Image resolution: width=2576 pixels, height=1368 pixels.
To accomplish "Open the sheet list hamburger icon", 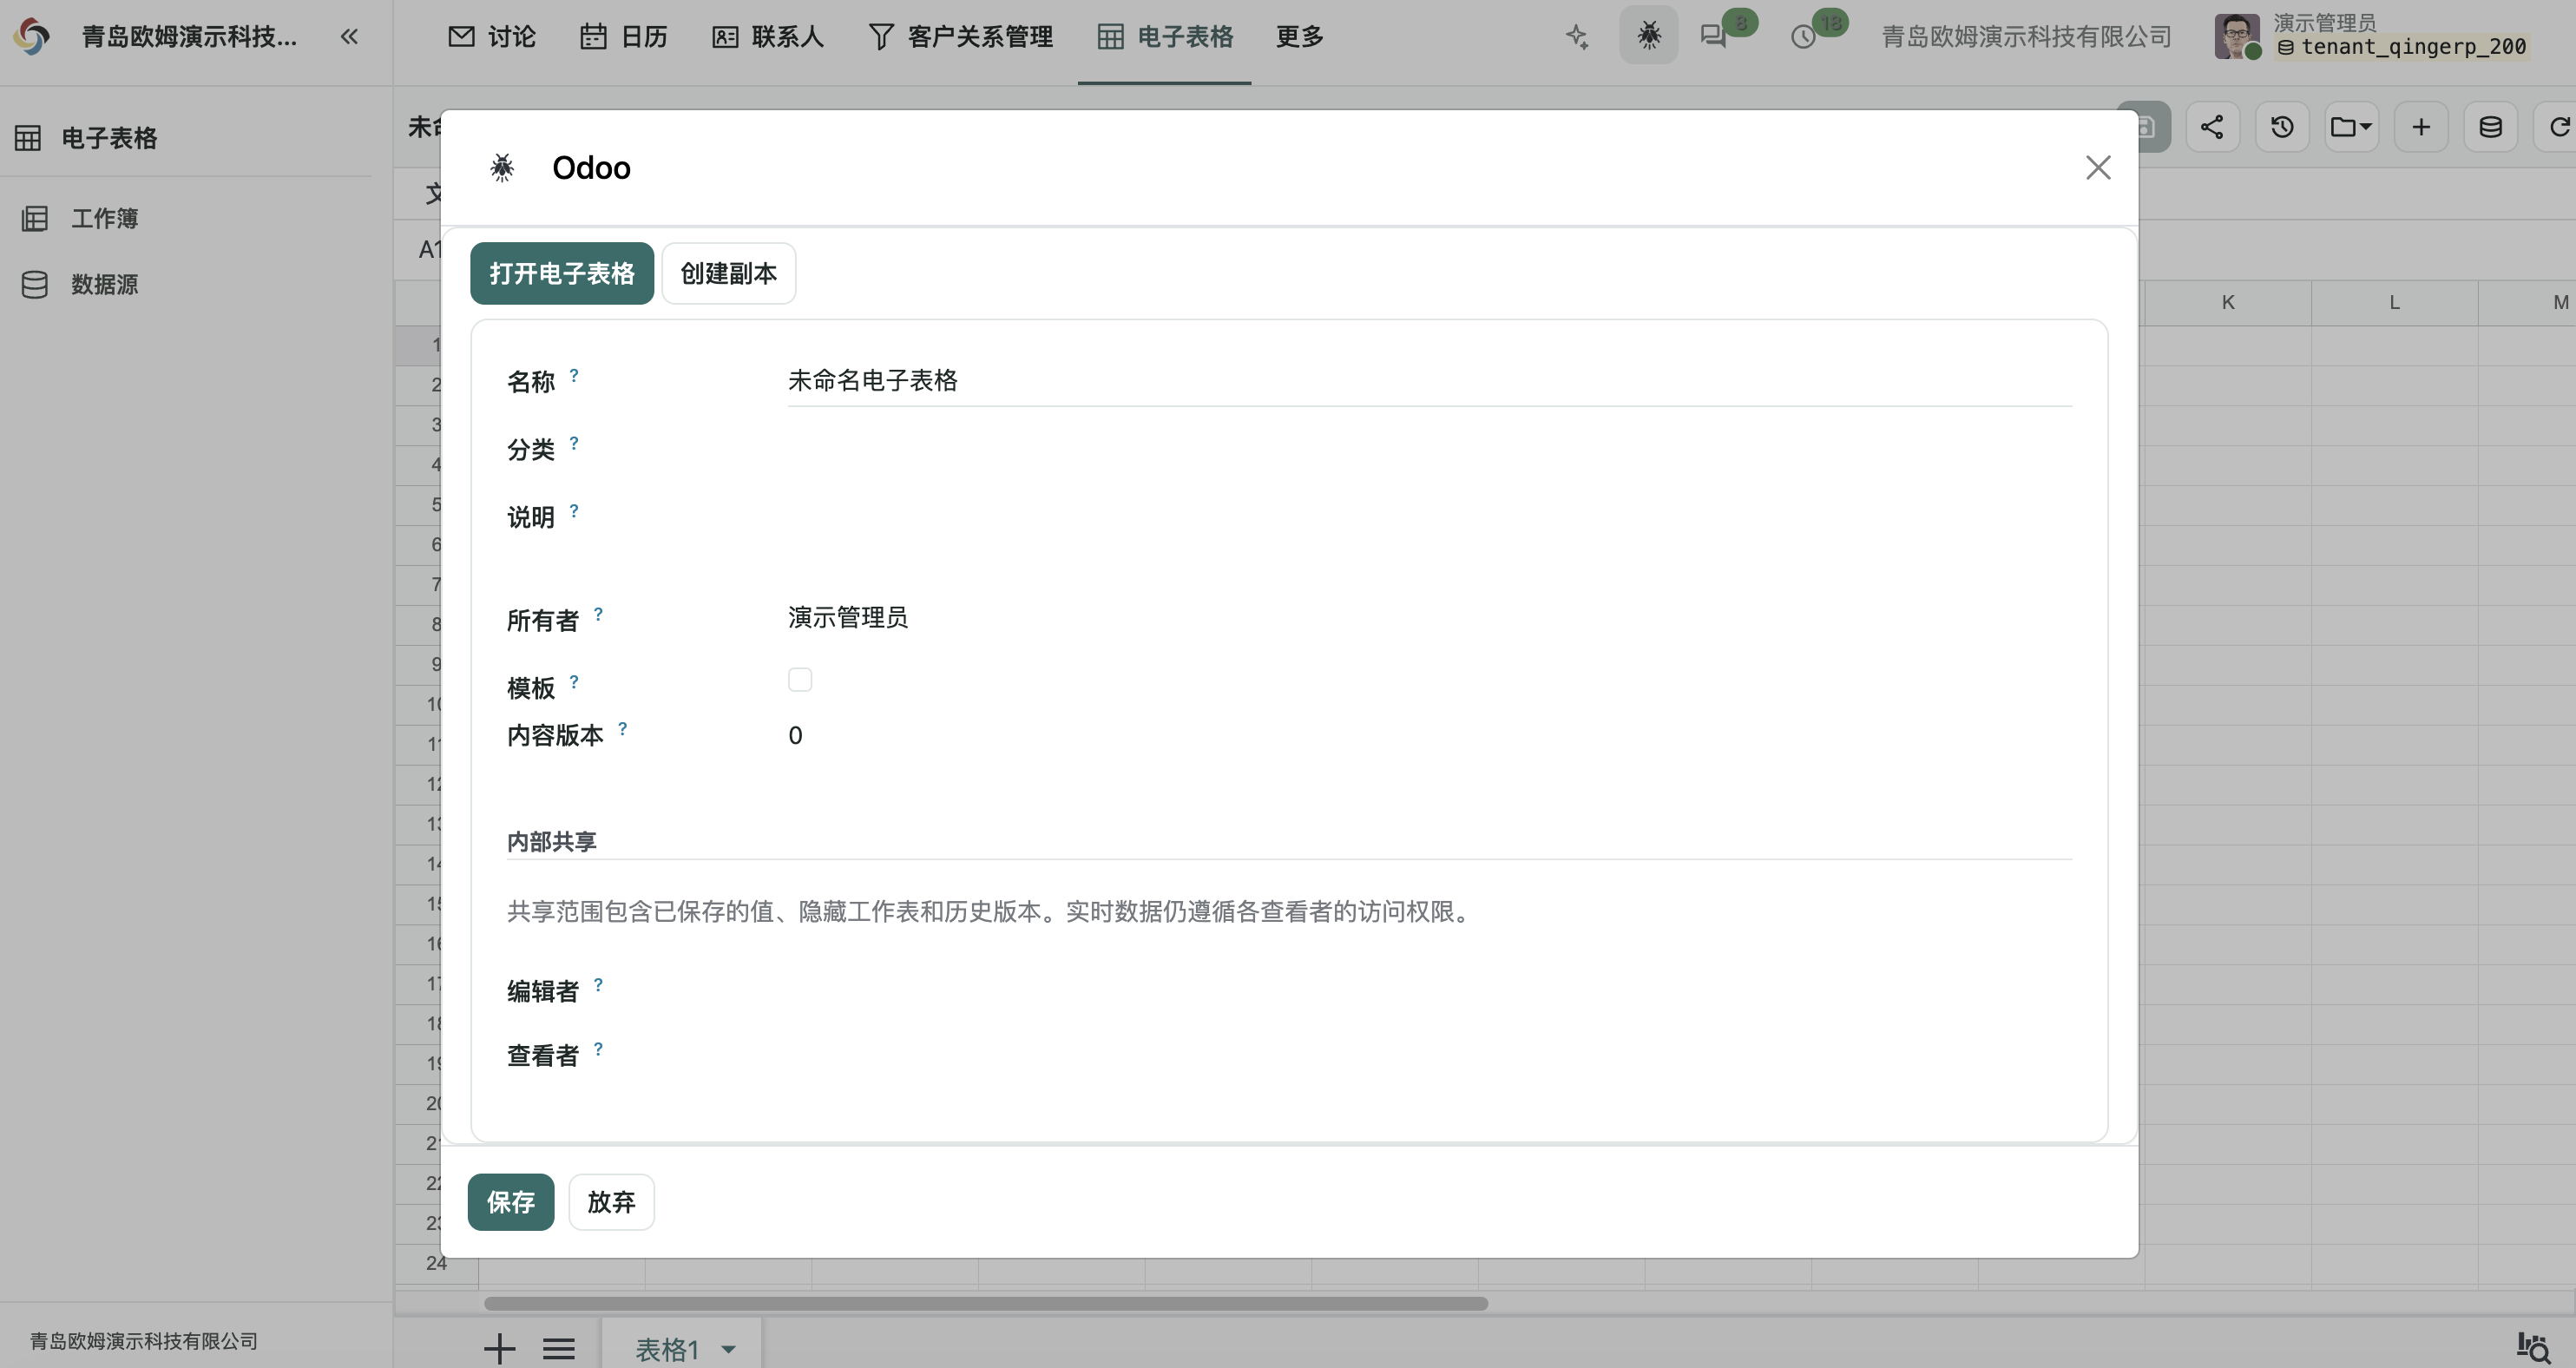I will pyautogui.click(x=559, y=1349).
